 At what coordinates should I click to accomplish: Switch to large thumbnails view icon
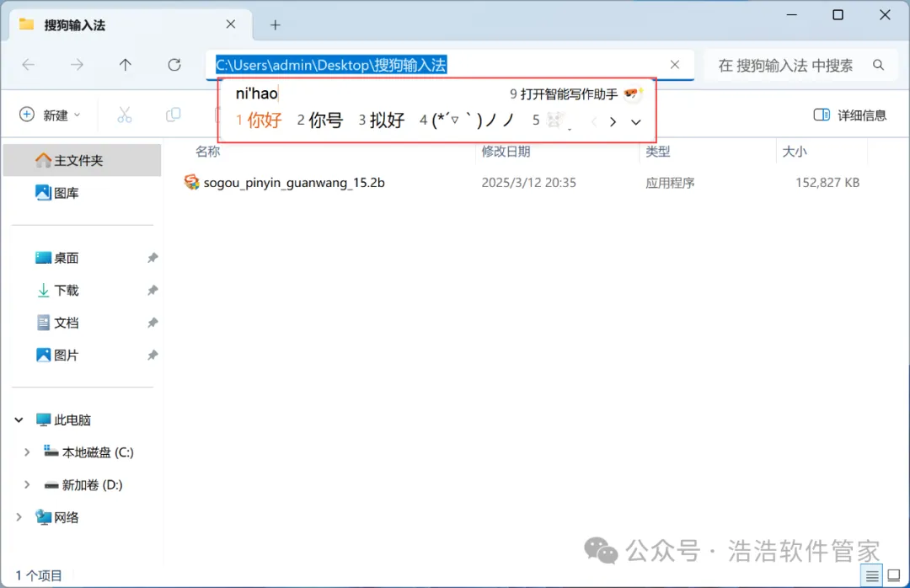(x=894, y=576)
